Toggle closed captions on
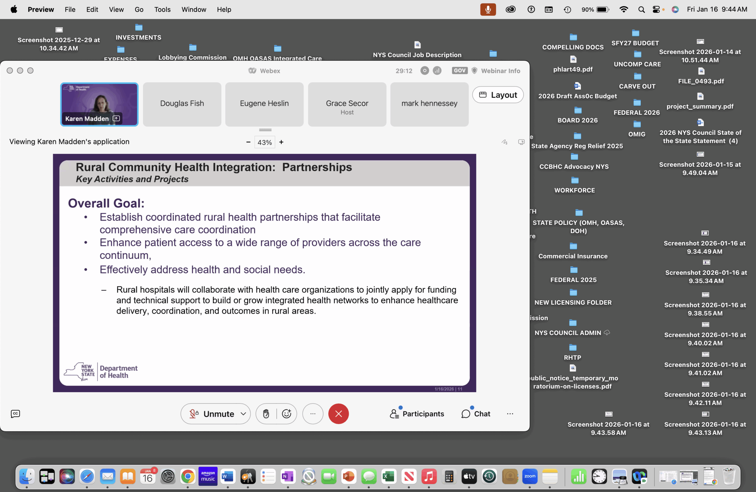 15,413
